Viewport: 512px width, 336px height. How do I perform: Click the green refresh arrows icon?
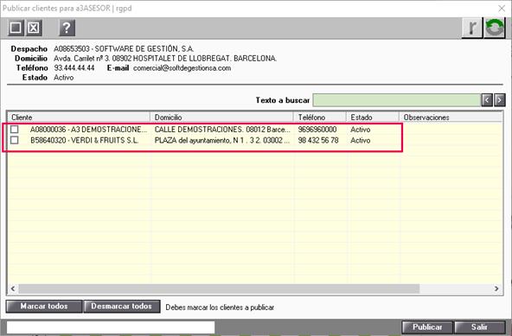coord(495,28)
